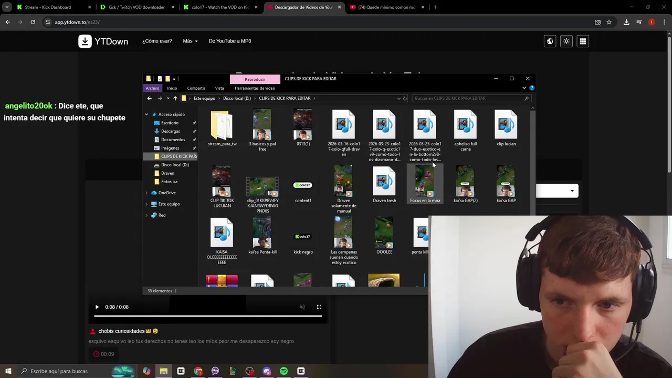
Task: Open the Compartir ribbon tab
Action: (196, 88)
